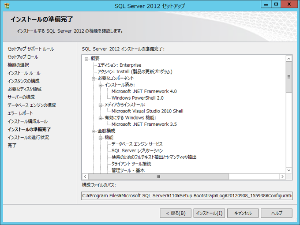300x225 pixels.
Task: Select the インストール ルール step
Action: (x=24, y=73)
